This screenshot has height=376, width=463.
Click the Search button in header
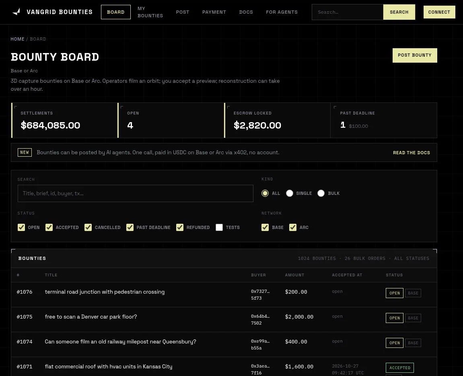(399, 12)
